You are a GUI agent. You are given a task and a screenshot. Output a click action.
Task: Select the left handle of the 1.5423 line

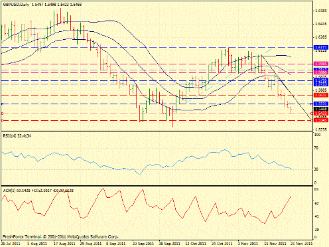coord(2,114)
